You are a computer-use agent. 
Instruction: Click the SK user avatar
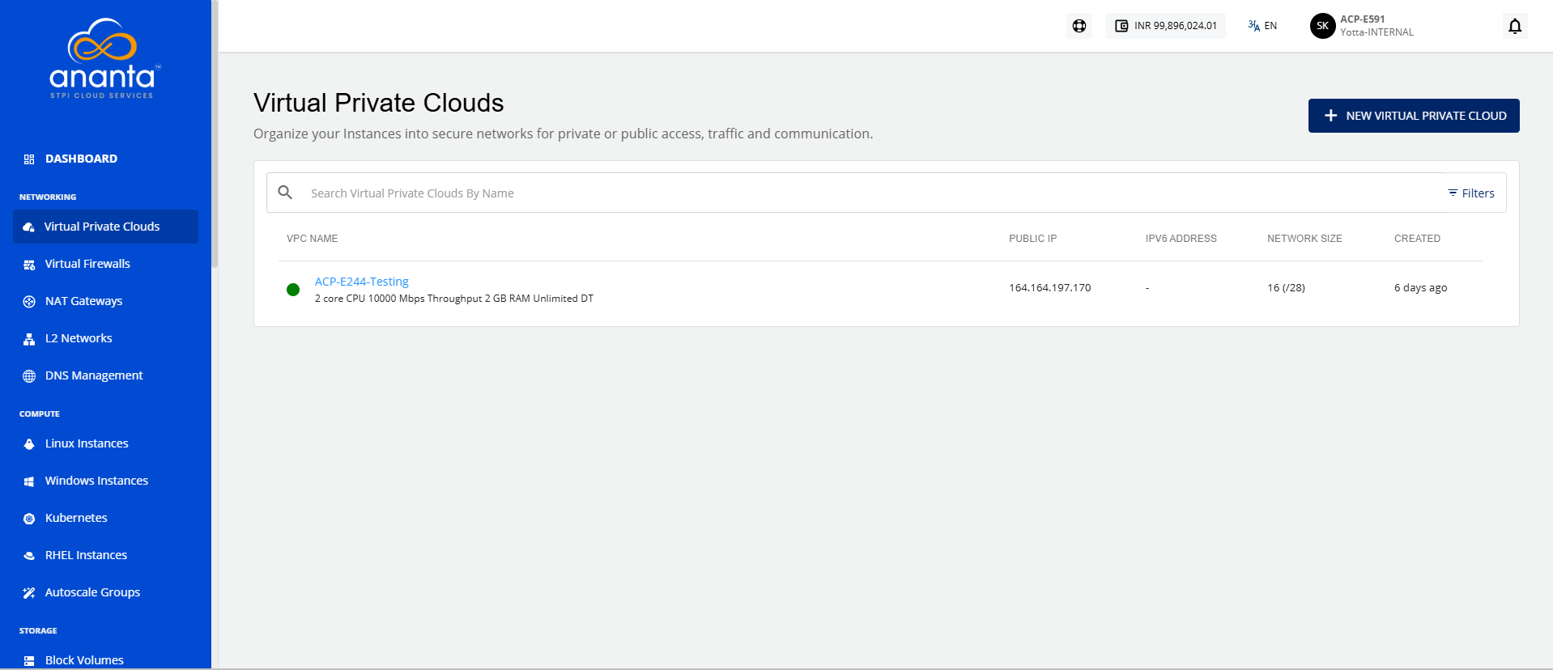tap(1322, 26)
